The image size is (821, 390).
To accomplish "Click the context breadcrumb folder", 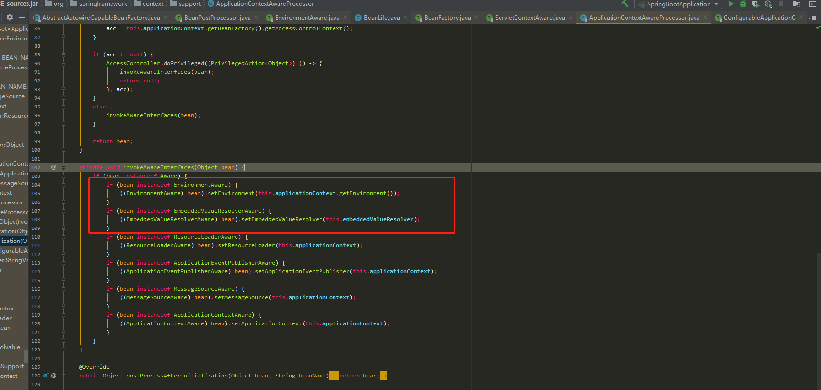I will (x=149, y=4).
